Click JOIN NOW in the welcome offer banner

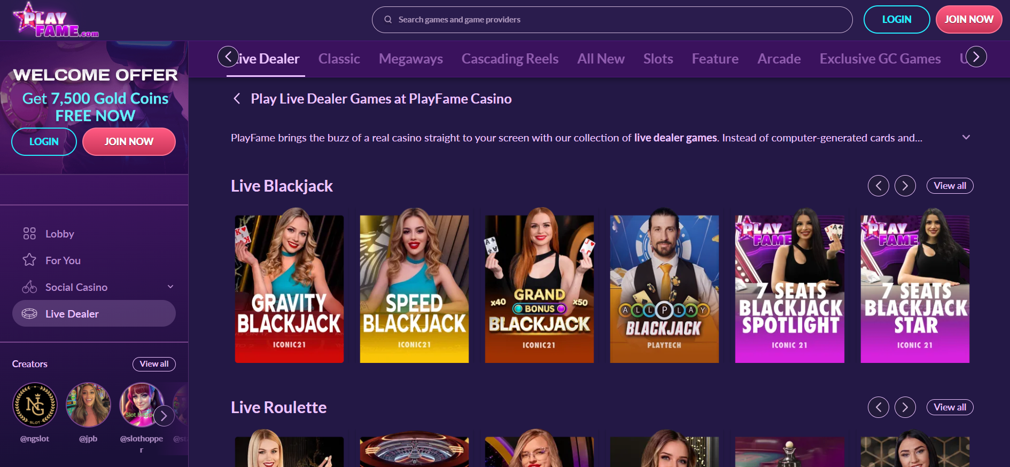point(129,142)
